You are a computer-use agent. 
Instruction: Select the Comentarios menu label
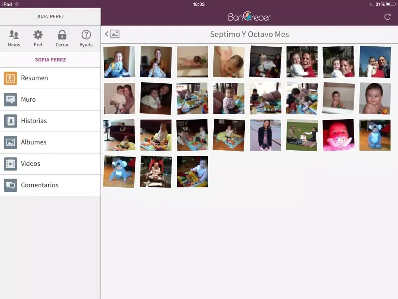tap(39, 185)
